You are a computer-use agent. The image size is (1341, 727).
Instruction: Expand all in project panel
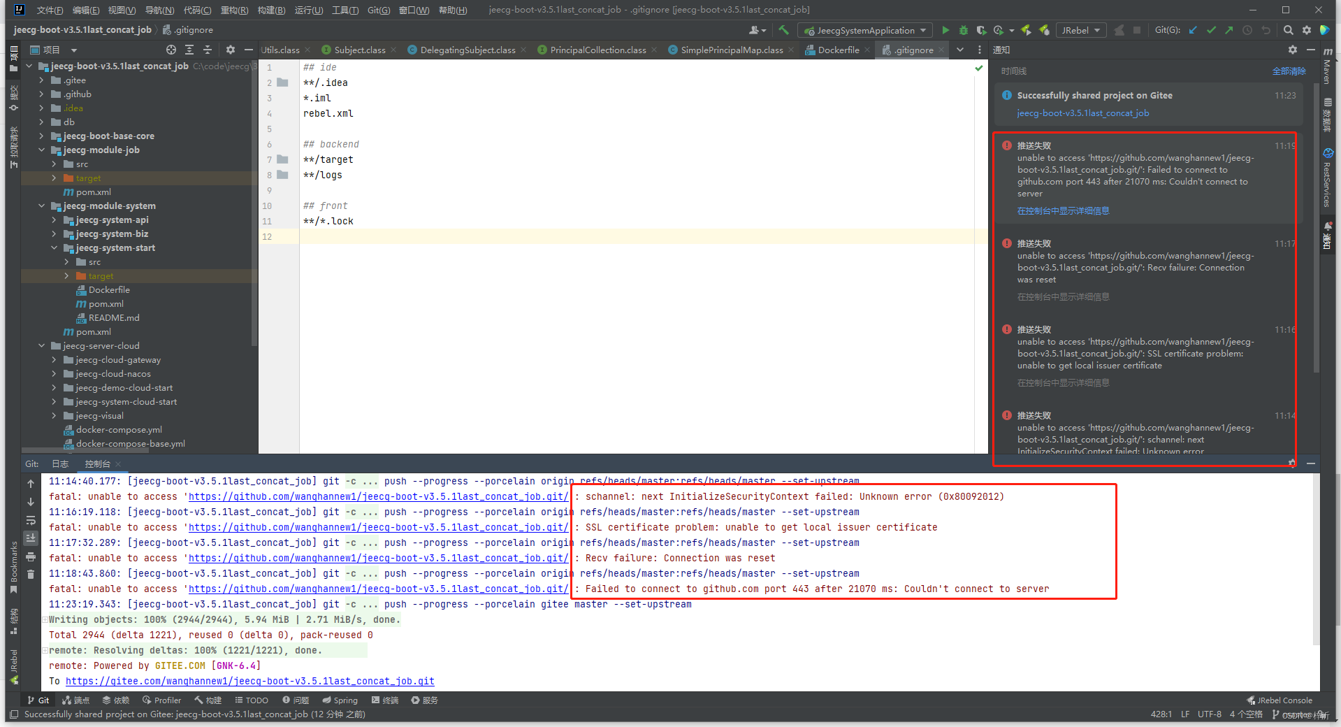tap(189, 50)
